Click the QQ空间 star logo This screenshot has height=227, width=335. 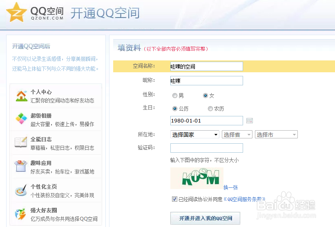pyautogui.click(x=16, y=12)
